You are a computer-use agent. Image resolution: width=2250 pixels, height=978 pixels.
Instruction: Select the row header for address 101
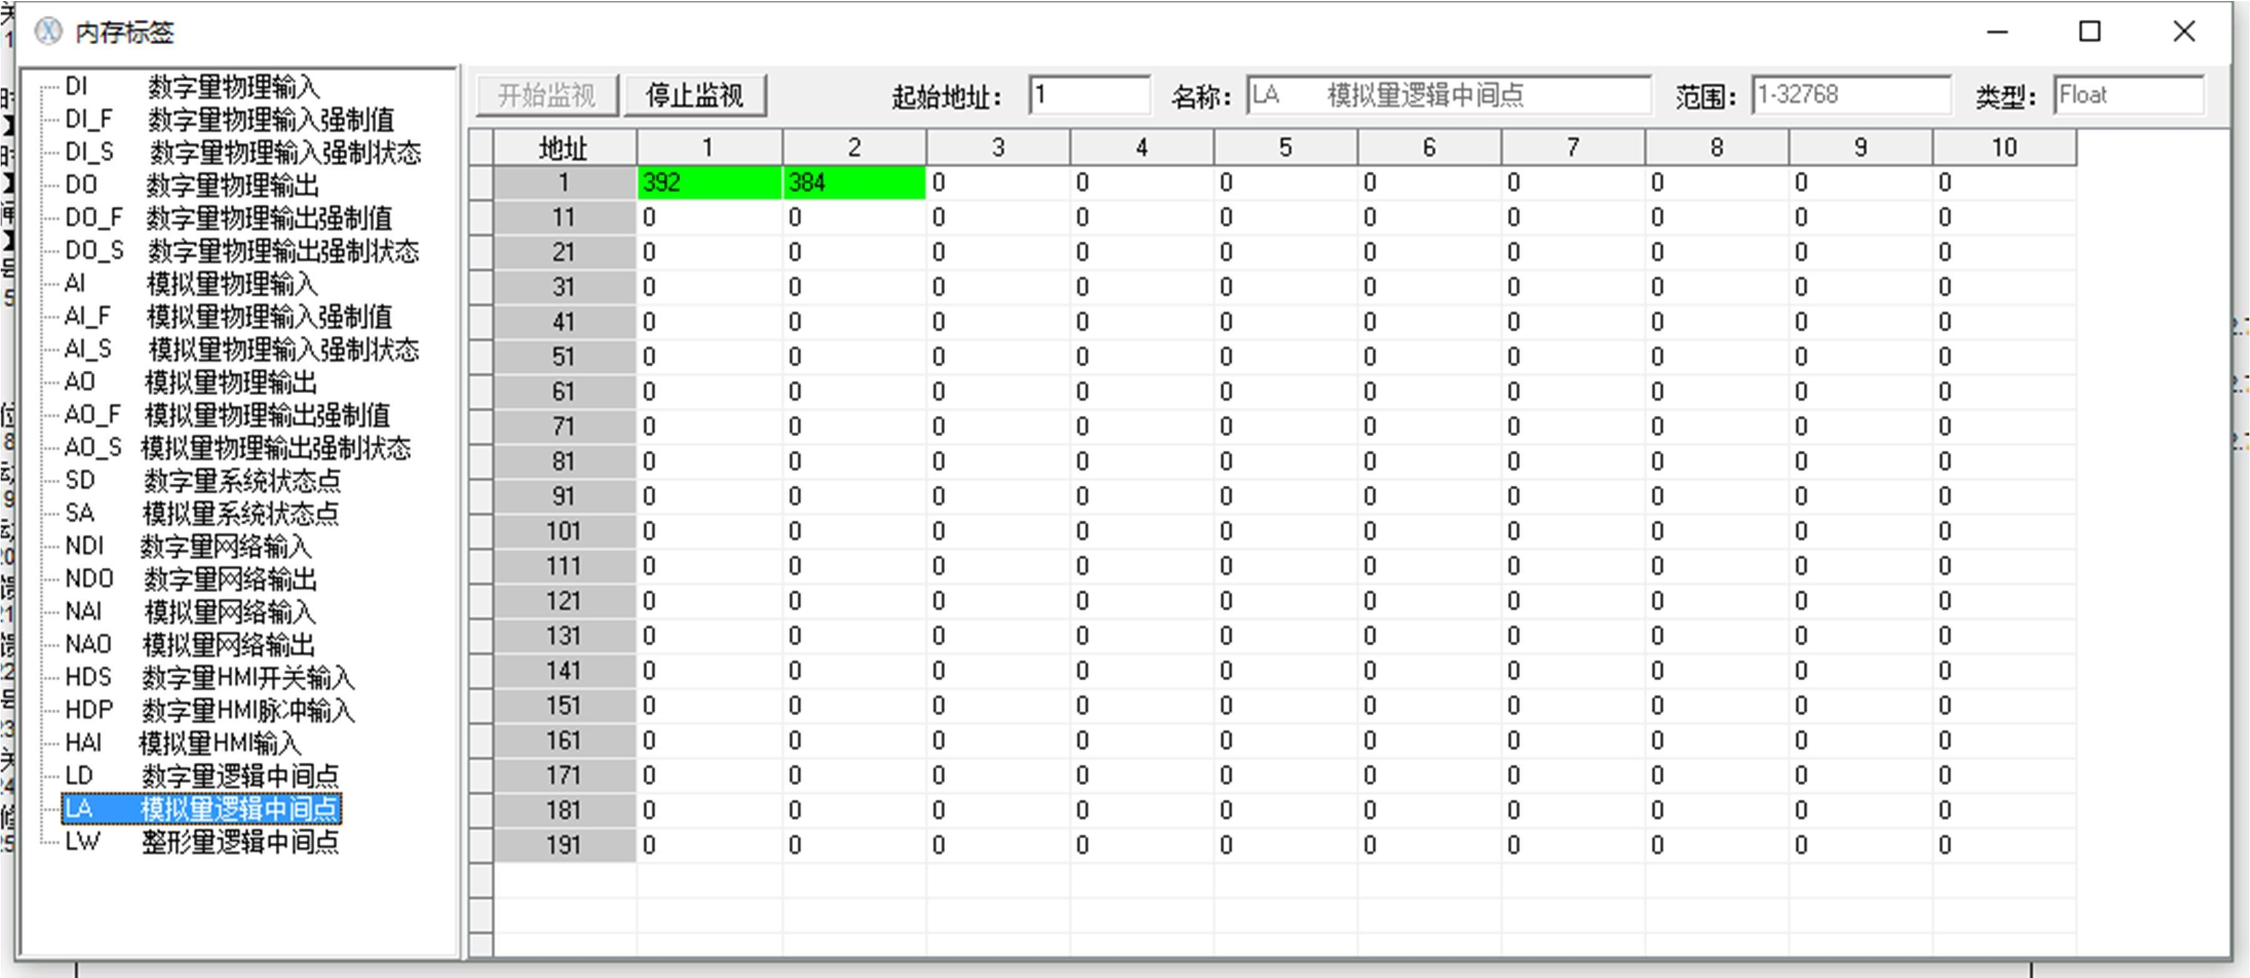(563, 531)
